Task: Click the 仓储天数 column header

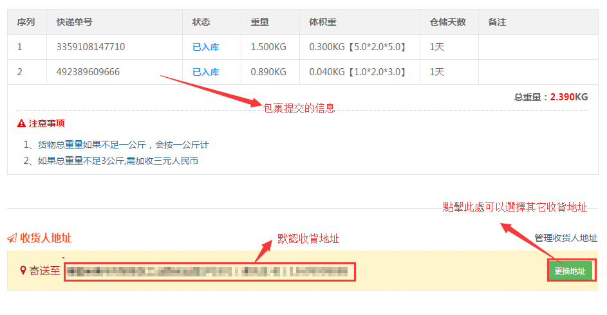Action: pos(447,22)
